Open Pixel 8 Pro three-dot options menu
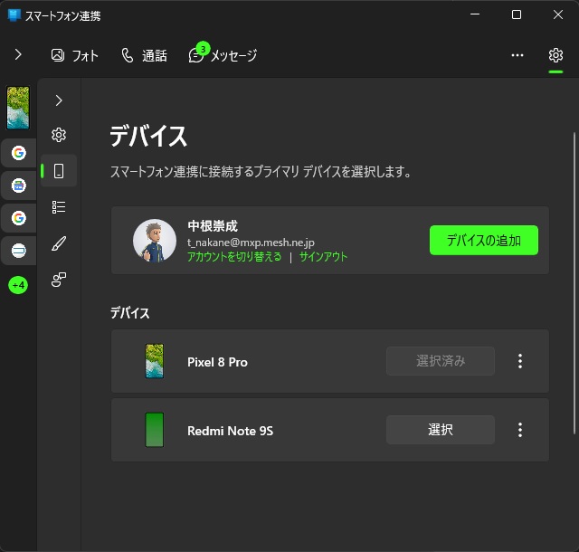The height and width of the screenshot is (552, 579). [x=520, y=361]
